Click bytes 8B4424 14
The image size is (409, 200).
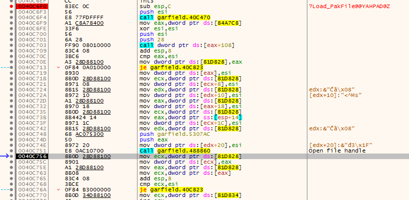point(80,118)
